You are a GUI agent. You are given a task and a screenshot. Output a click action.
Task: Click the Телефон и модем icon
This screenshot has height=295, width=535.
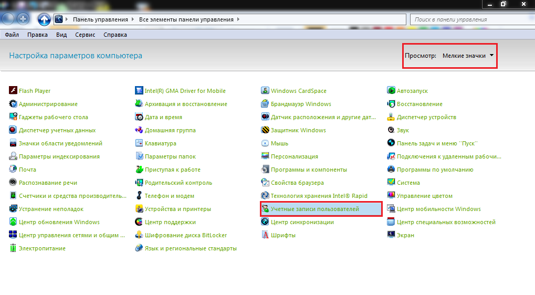tap(139, 195)
